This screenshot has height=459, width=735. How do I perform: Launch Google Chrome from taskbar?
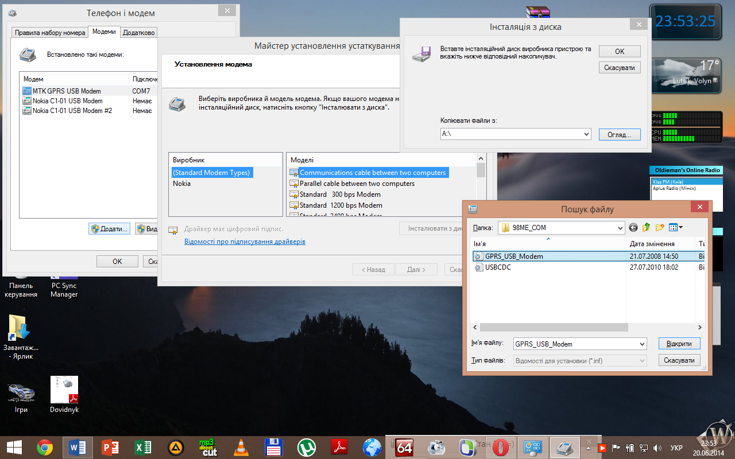[x=45, y=447]
